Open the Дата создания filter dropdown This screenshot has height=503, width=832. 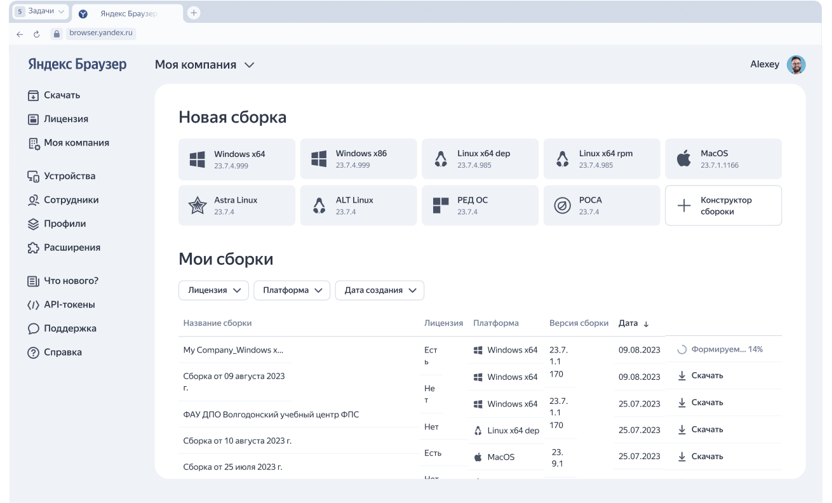coord(380,290)
